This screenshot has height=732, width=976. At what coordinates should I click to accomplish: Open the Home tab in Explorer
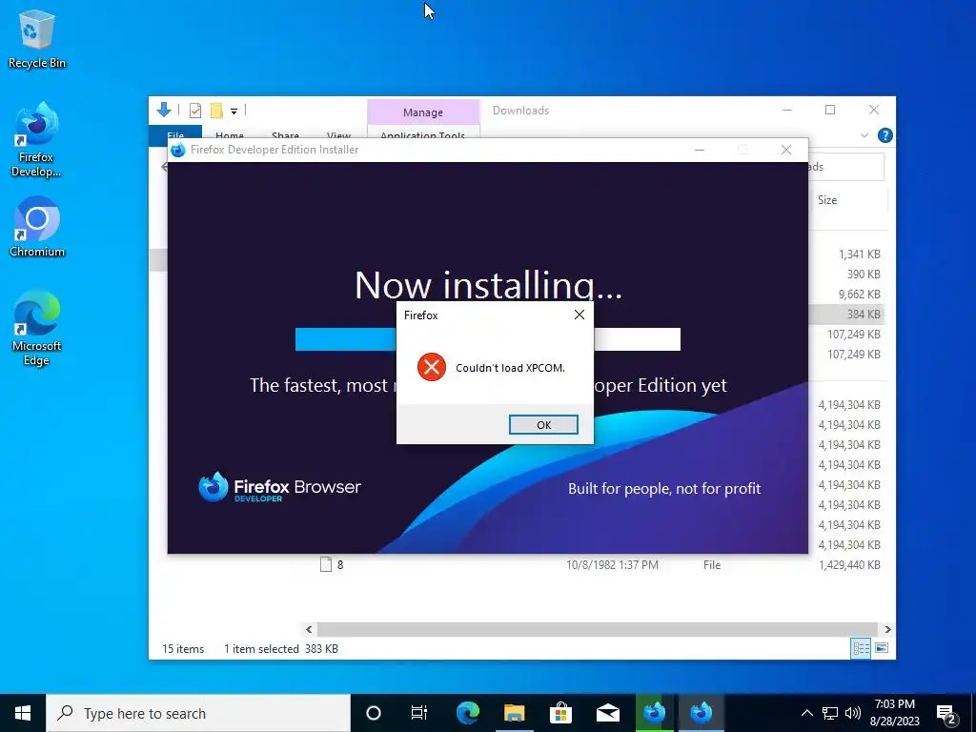click(x=230, y=135)
